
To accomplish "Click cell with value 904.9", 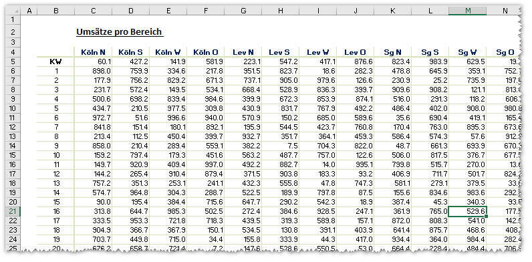I will (x=94, y=230).
